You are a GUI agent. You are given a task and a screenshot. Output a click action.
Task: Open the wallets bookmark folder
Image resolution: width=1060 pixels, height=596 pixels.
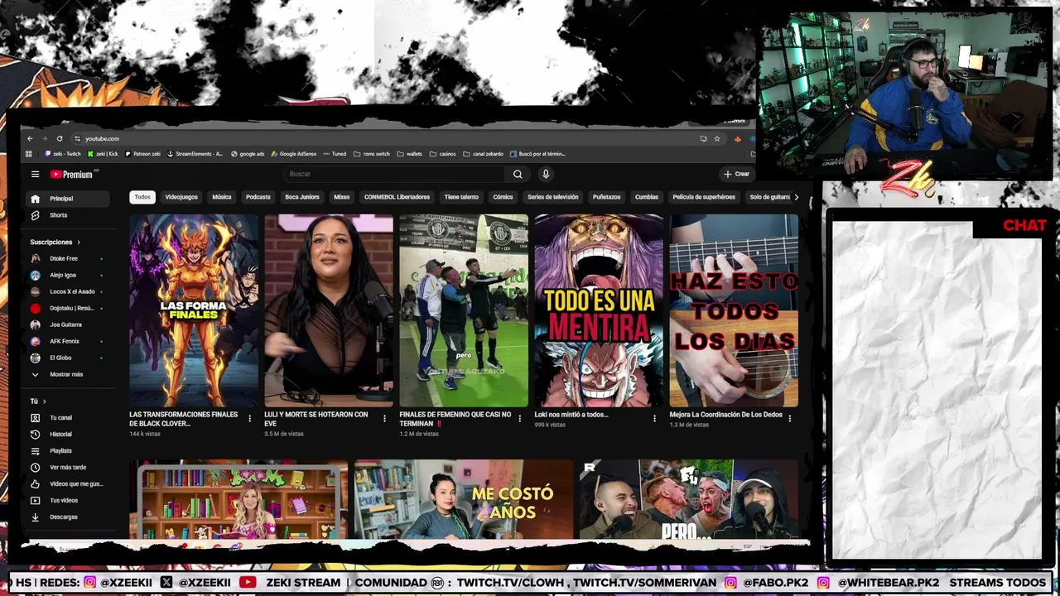click(410, 154)
